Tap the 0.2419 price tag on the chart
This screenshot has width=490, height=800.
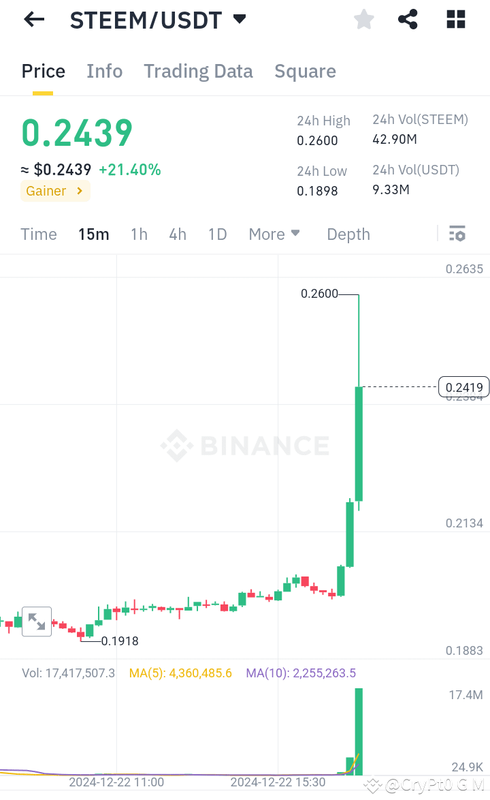pos(463,386)
